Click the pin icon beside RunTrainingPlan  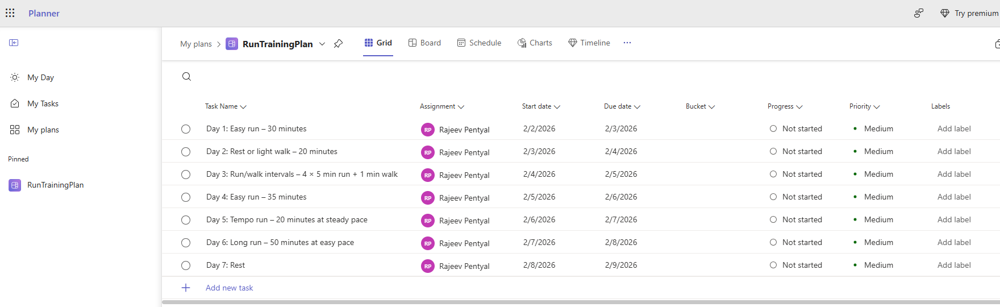pos(338,44)
